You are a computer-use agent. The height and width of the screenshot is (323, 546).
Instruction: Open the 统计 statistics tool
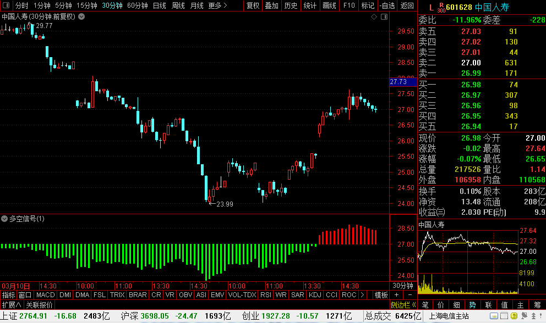pos(310,5)
